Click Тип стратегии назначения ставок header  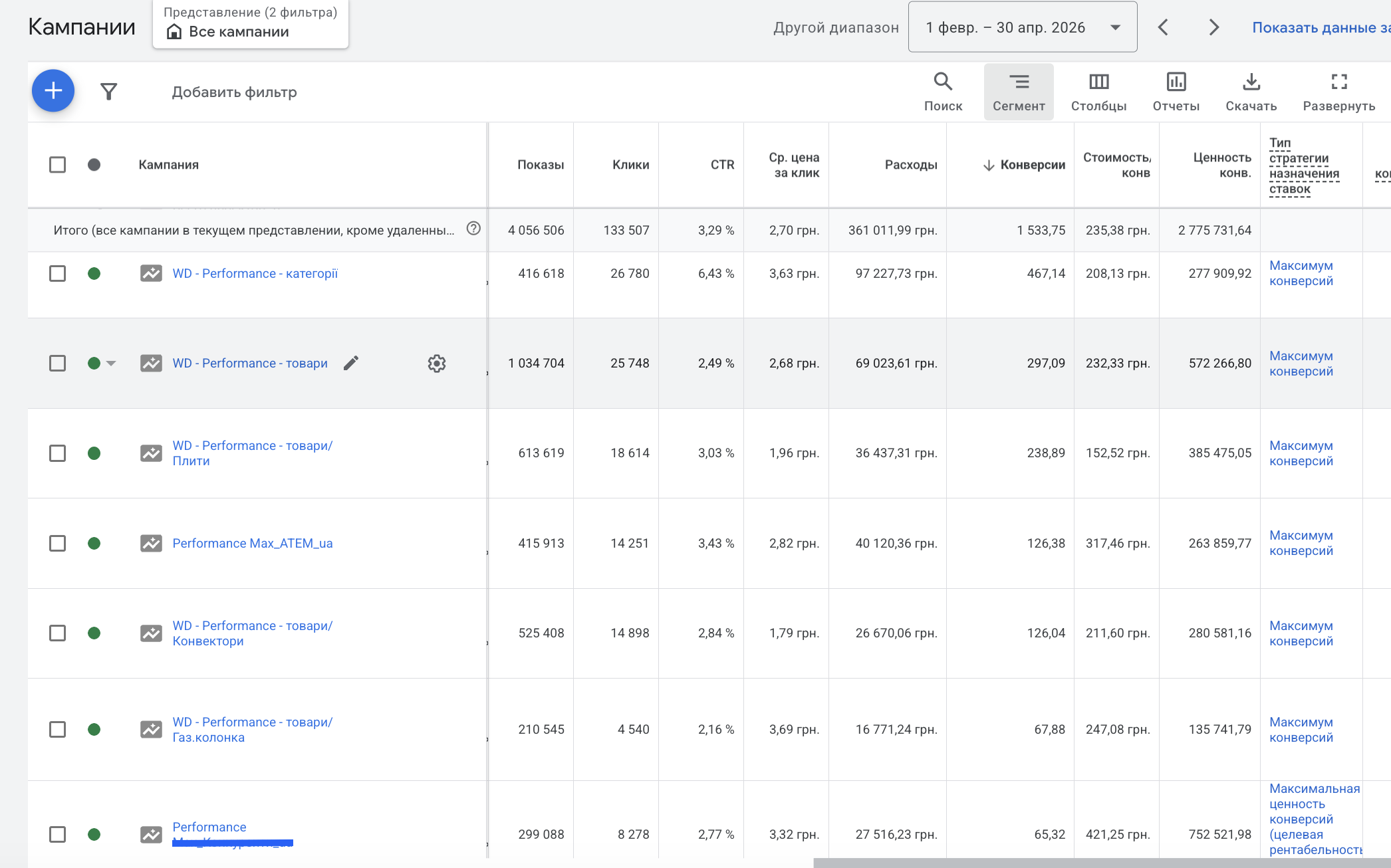click(1304, 166)
